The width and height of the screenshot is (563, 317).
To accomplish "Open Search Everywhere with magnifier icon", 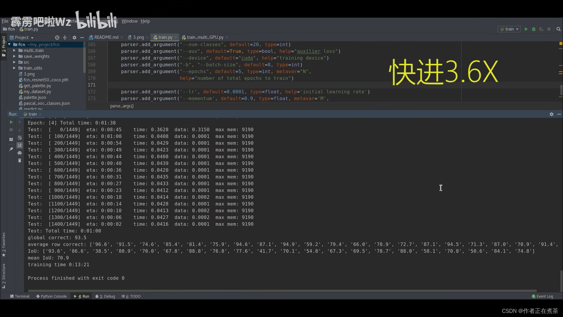I will (558, 29).
